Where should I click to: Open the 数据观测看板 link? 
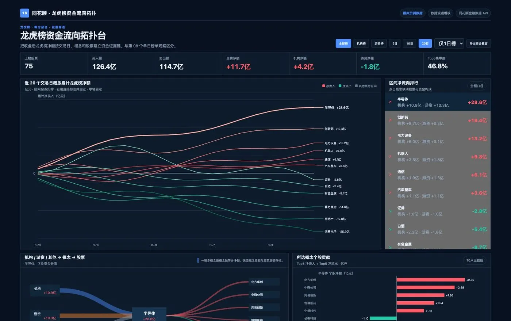(x=441, y=13)
